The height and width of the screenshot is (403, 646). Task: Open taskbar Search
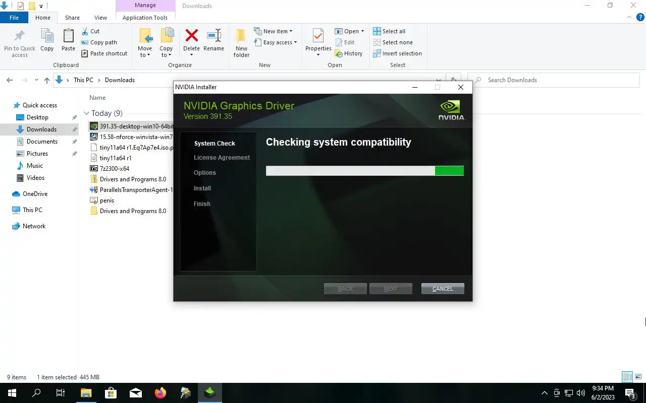pyautogui.click(x=36, y=393)
